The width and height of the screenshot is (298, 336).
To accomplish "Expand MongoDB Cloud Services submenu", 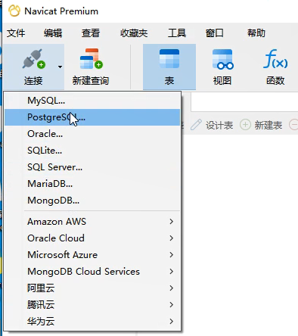I will tap(92, 272).
